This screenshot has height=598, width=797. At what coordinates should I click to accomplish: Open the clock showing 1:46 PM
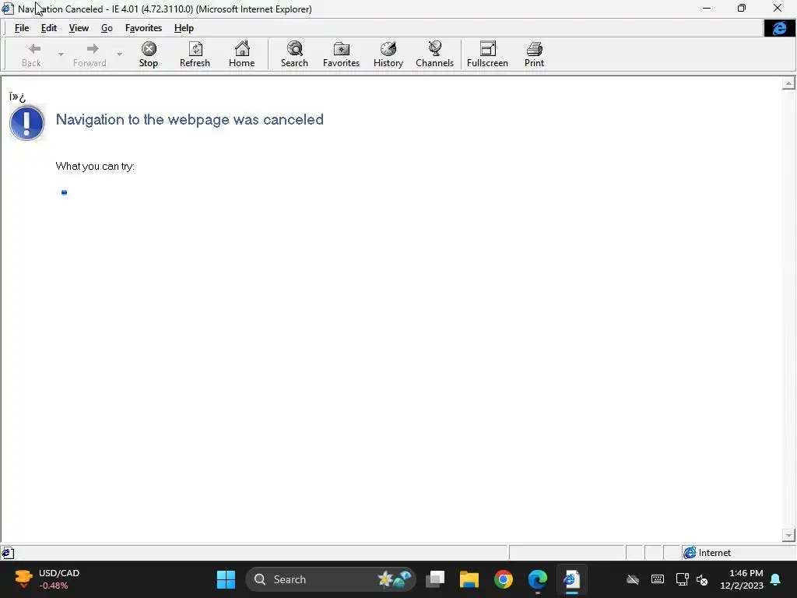(742, 579)
